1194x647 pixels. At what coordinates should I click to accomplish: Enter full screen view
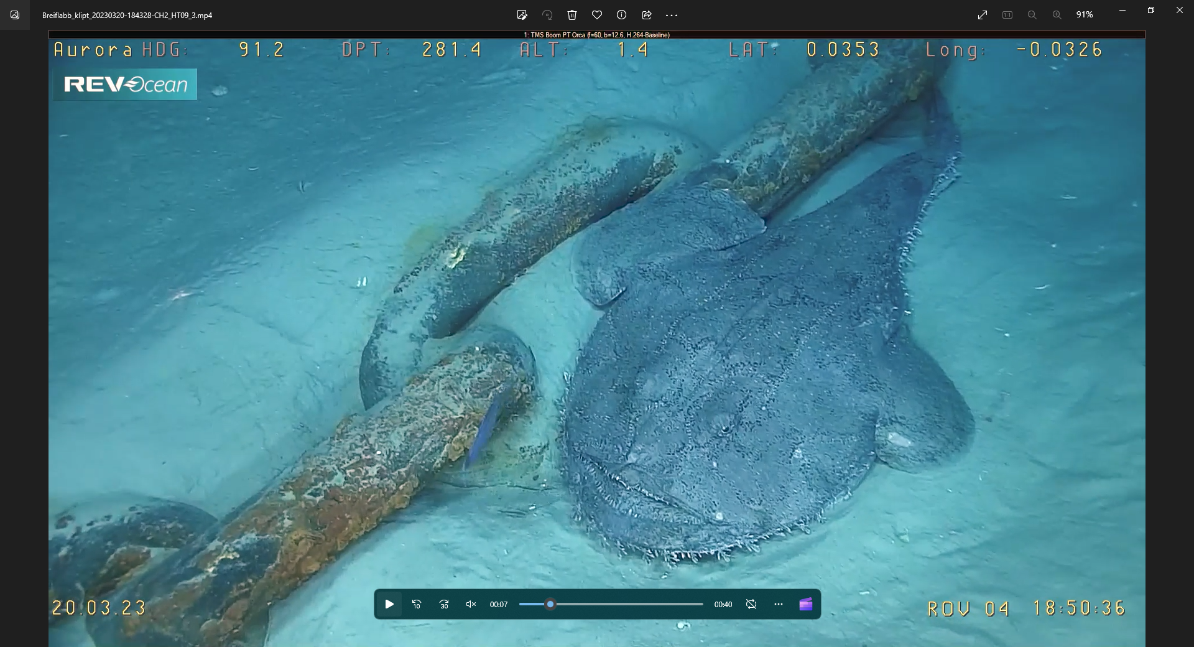click(x=983, y=15)
